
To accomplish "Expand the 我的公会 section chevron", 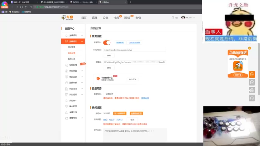I will (x=82, y=77).
